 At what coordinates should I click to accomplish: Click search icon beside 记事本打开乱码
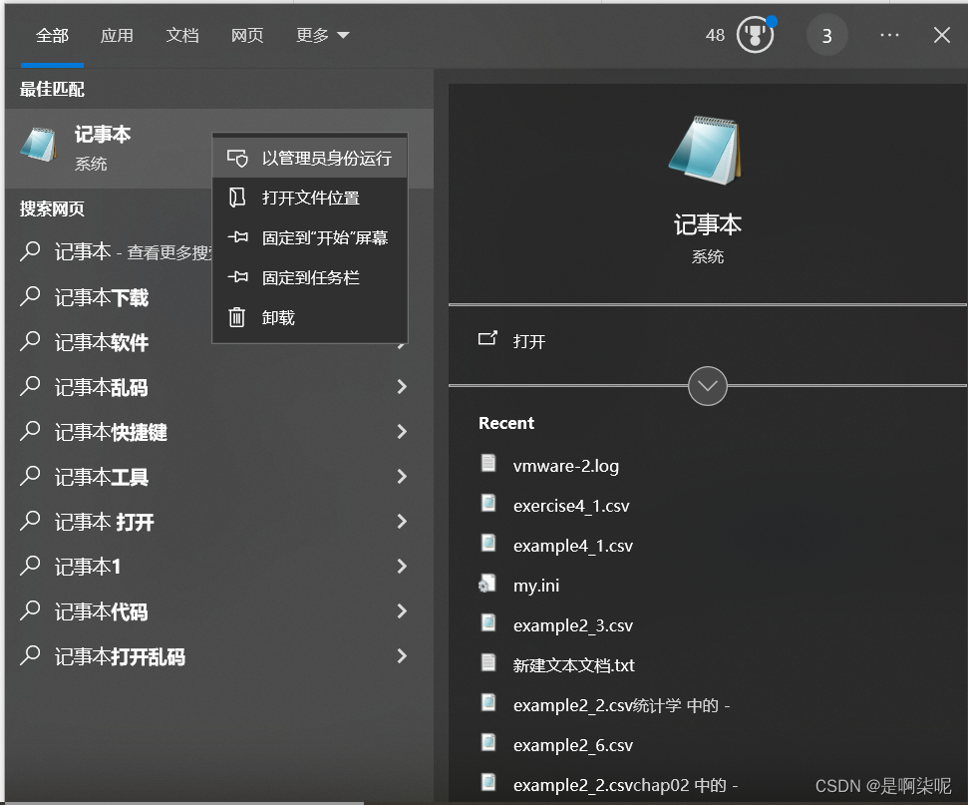[x=30, y=656]
